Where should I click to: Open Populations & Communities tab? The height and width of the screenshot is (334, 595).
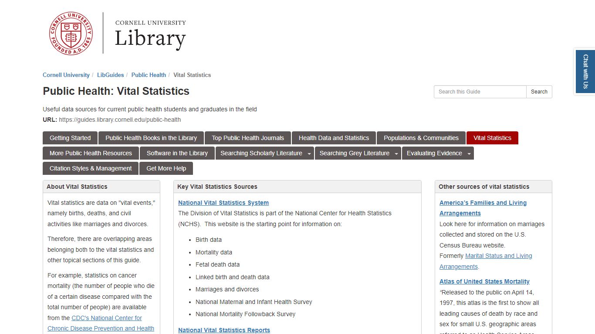[x=421, y=138]
